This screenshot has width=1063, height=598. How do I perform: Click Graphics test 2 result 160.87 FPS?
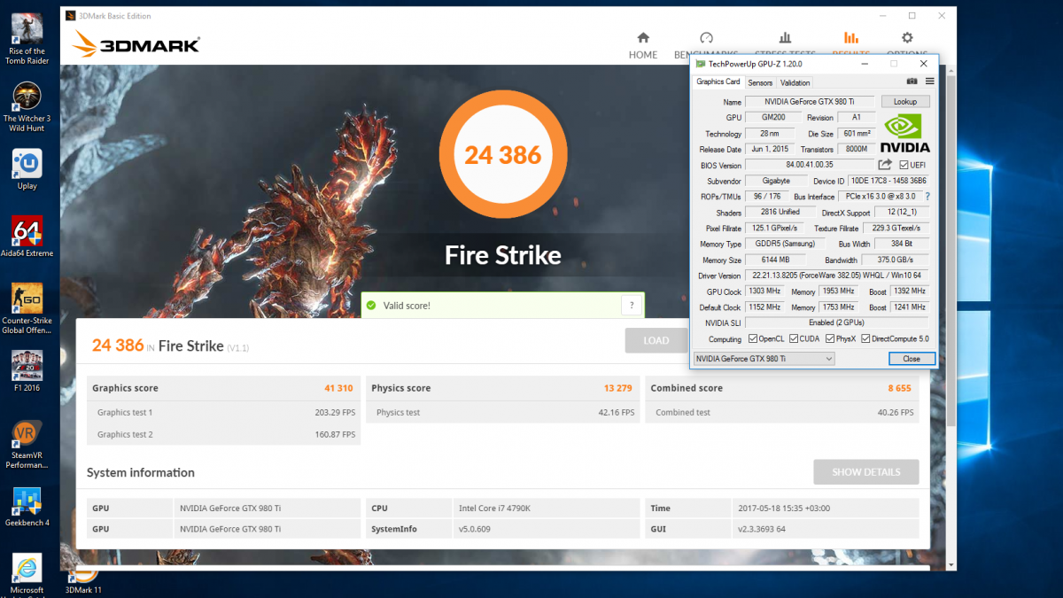(x=335, y=435)
